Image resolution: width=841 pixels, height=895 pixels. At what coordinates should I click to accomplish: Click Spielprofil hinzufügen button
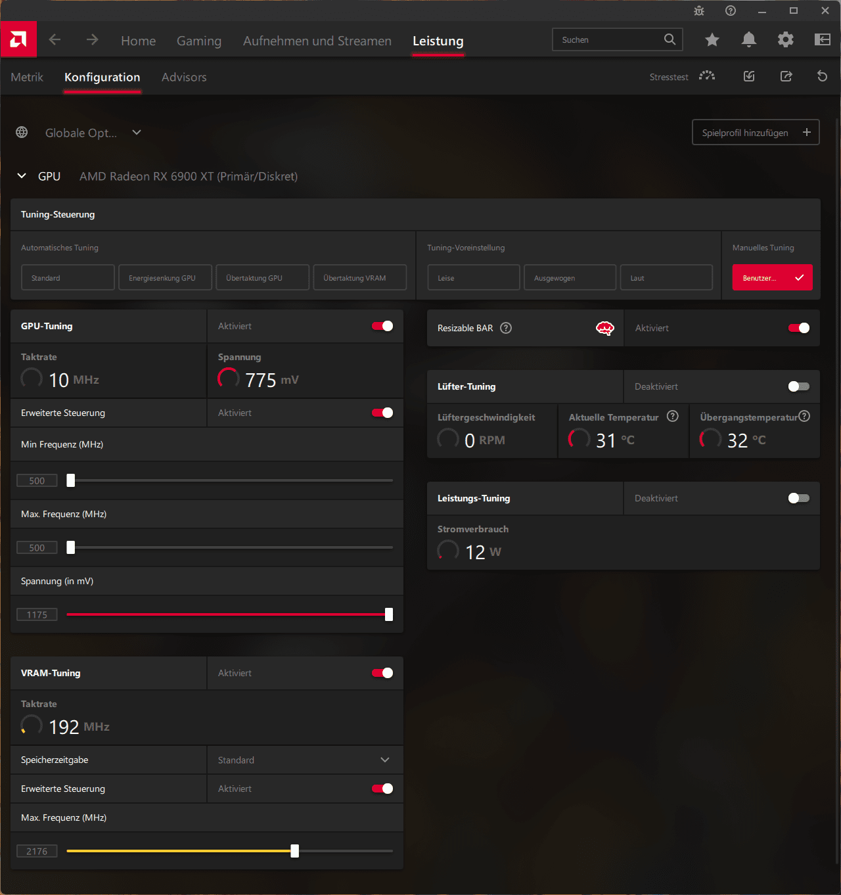coord(756,132)
